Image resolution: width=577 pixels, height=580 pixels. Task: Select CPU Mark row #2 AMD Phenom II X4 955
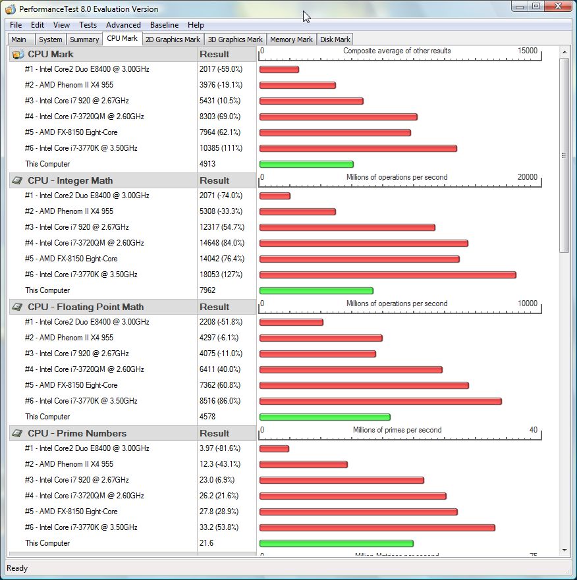pyautogui.click(x=69, y=85)
